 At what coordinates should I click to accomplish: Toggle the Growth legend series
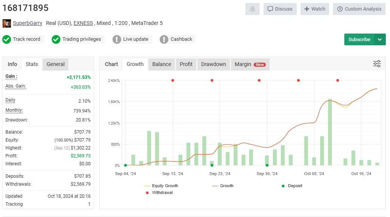pyautogui.click(x=223, y=186)
